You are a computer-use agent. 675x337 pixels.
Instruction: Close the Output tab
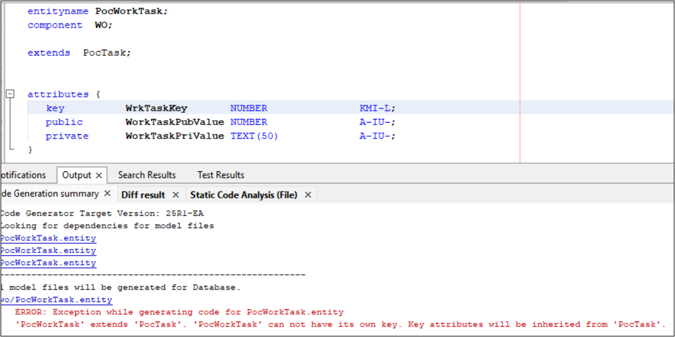(98, 176)
